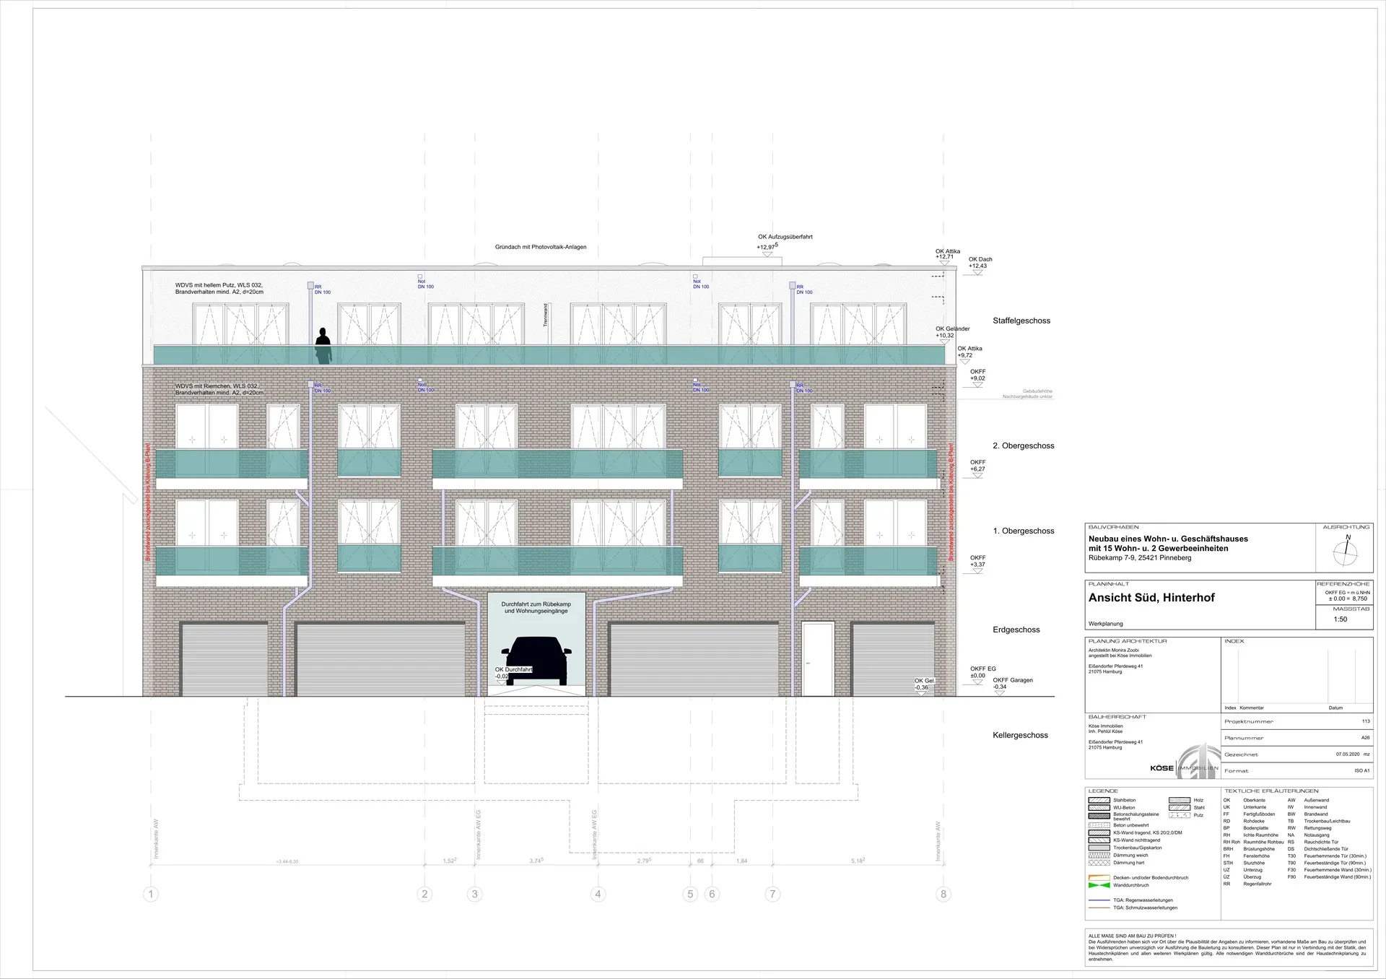
Task: Click the Kellergeschoss floor label
Action: pos(1020,735)
